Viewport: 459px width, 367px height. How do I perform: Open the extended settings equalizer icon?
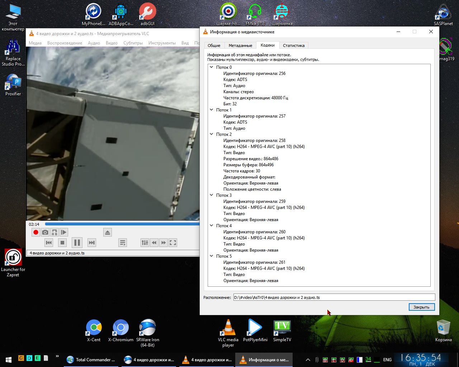tap(145, 243)
